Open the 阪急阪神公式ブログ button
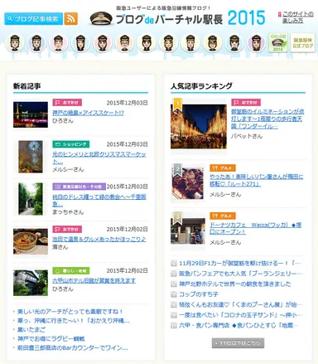318x364 pixels. click(302, 43)
